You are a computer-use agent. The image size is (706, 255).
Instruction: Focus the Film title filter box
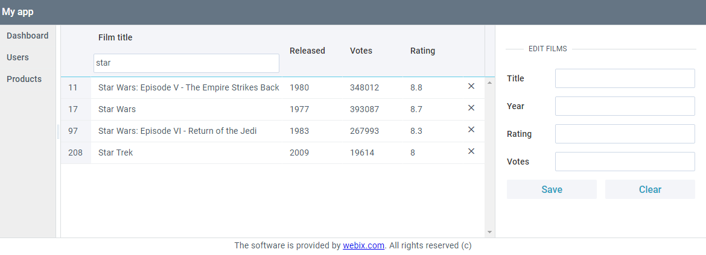pyautogui.click(x=186, y=63)
